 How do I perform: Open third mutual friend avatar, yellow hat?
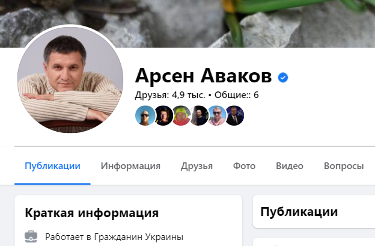point(181,115)
